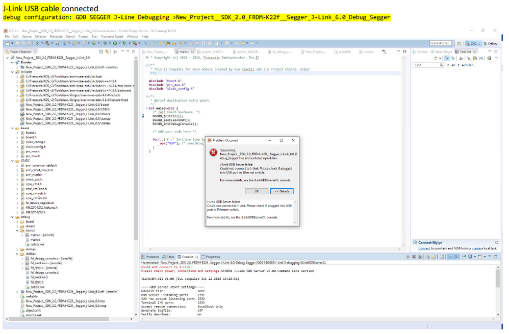
Task: Toggle Show Console When Error Changes
Action: pos(456,257)
